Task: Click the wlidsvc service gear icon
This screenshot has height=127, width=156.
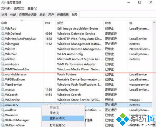Action: point(3,59)
